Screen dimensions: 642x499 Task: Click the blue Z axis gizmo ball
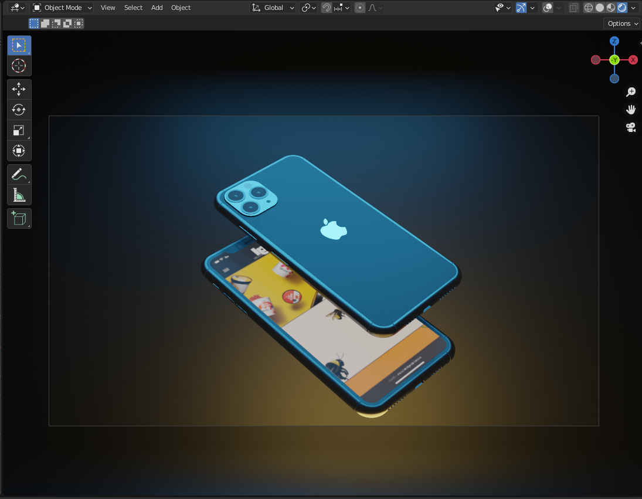(614, 41)
